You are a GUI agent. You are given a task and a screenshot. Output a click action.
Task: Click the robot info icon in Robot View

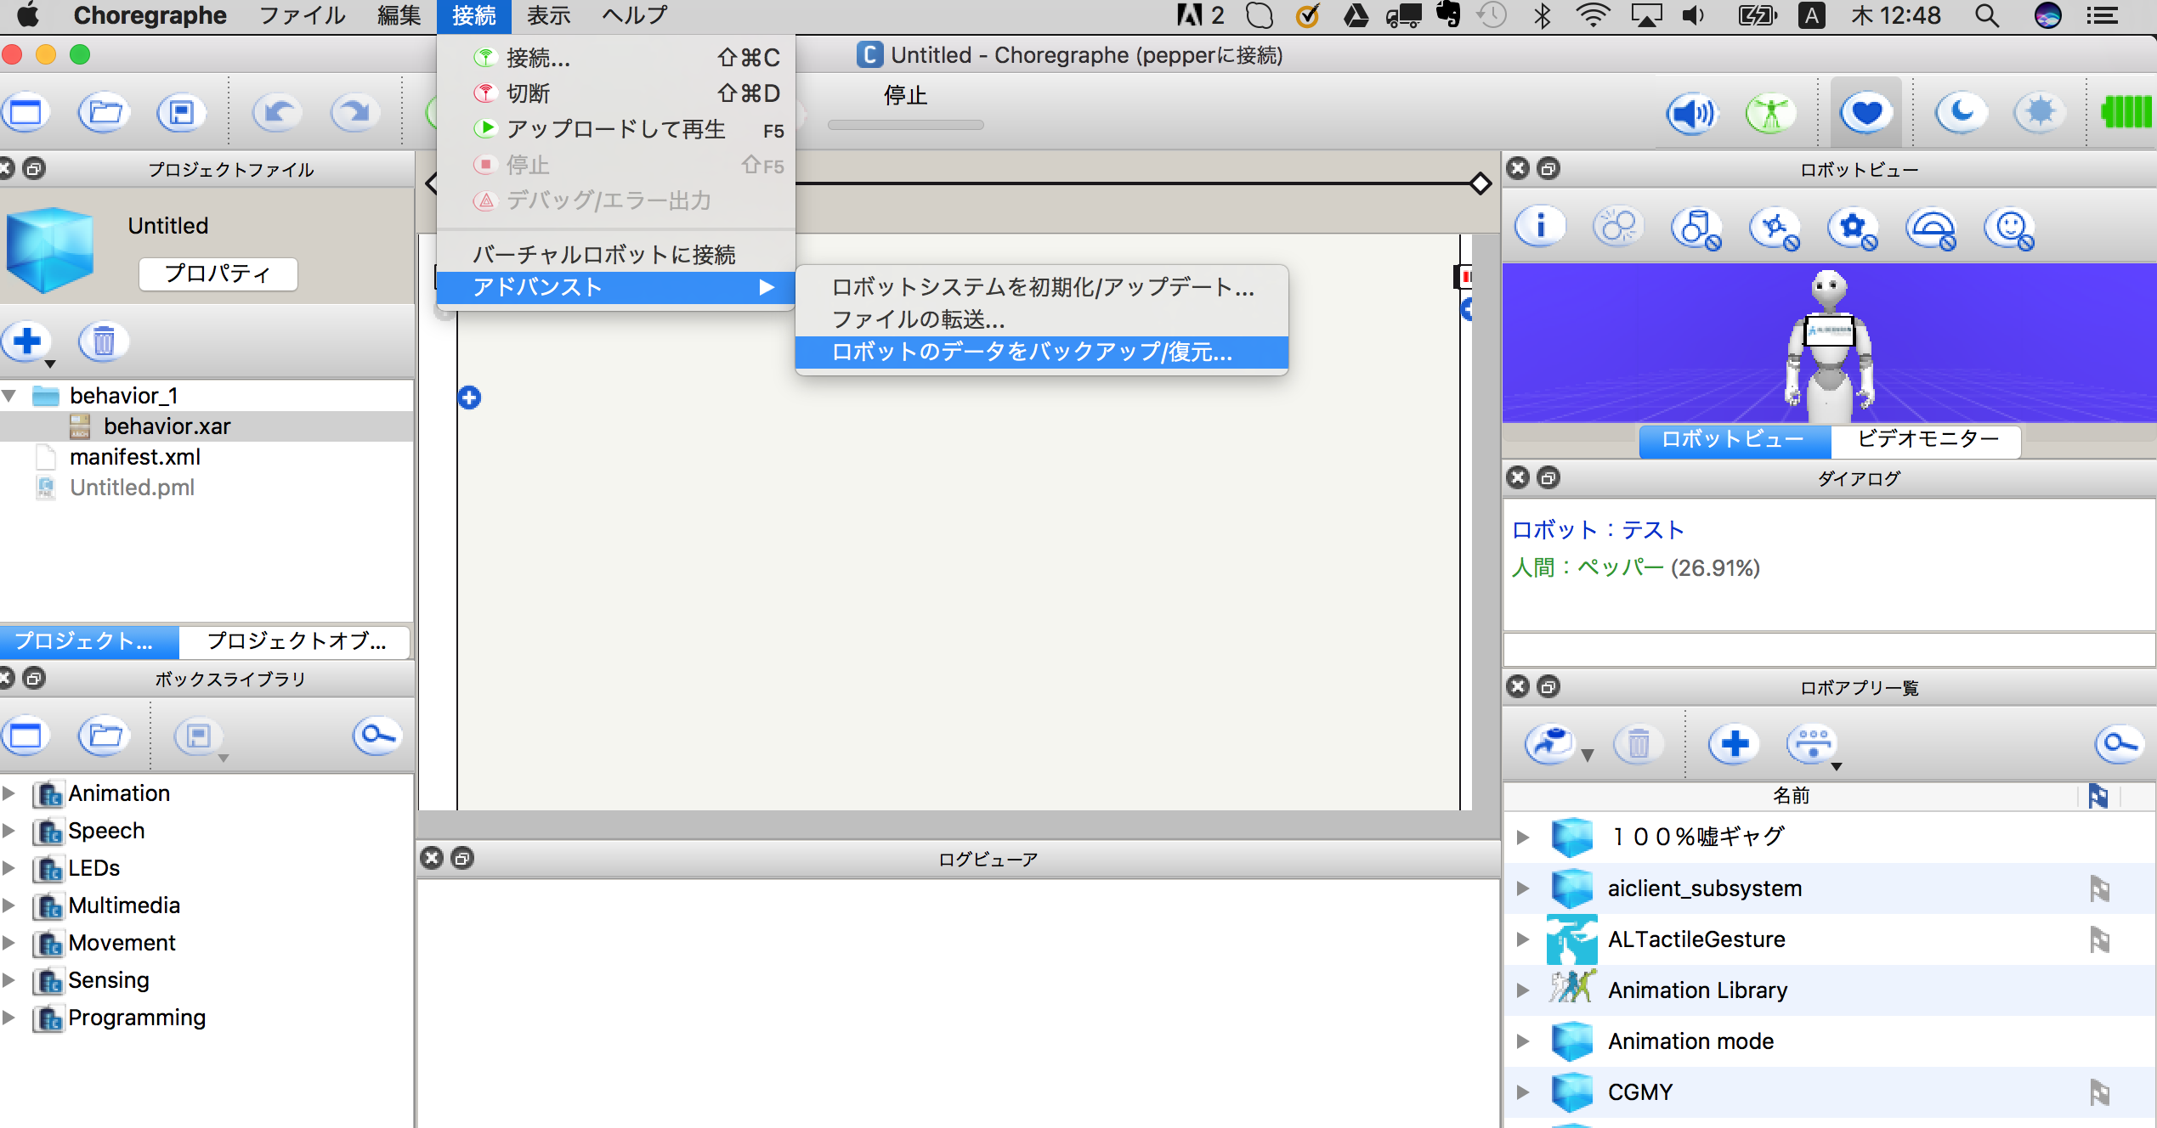(x=1540, y=227)
